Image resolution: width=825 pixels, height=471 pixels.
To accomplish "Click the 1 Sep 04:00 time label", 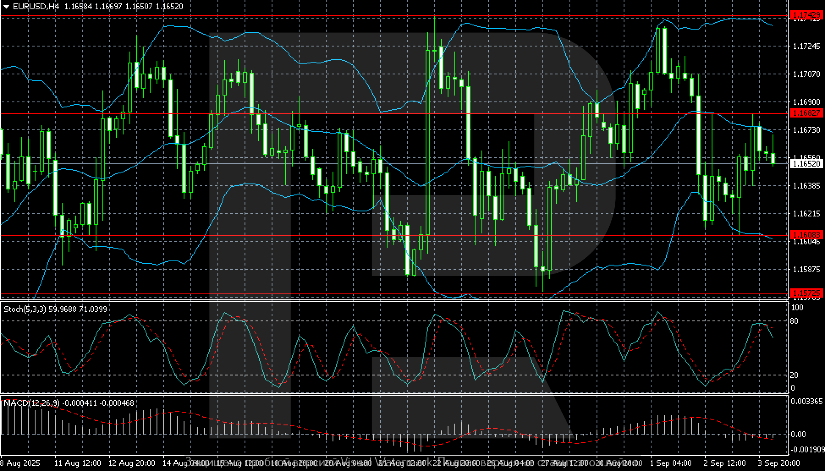I will 671,463.
